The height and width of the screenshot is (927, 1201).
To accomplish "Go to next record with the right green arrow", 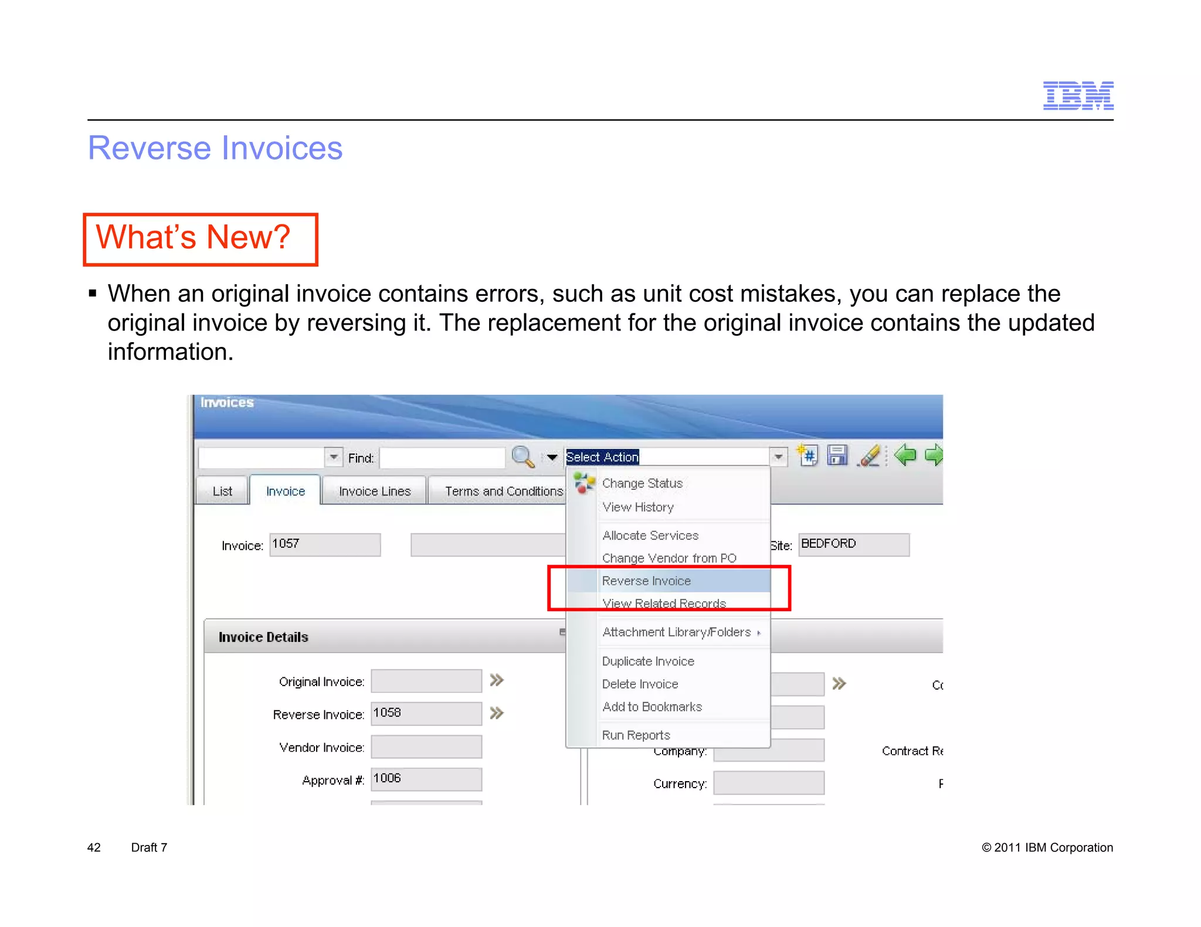I will coord(934,455).
